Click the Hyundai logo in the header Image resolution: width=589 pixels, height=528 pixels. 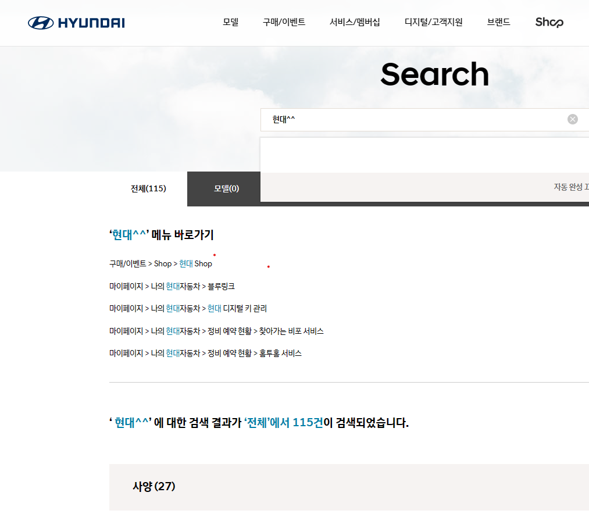(x=76, y=22)
